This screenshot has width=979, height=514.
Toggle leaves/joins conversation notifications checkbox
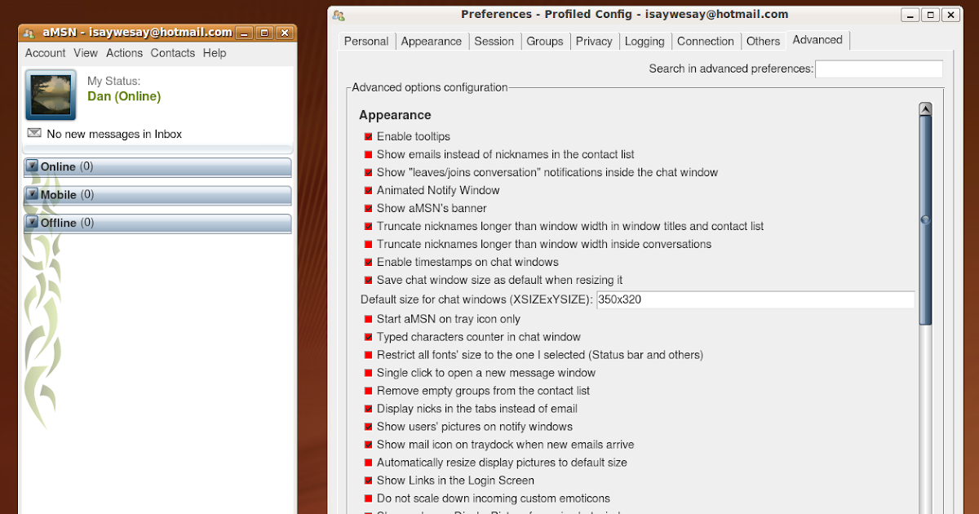tap(369, 172)
